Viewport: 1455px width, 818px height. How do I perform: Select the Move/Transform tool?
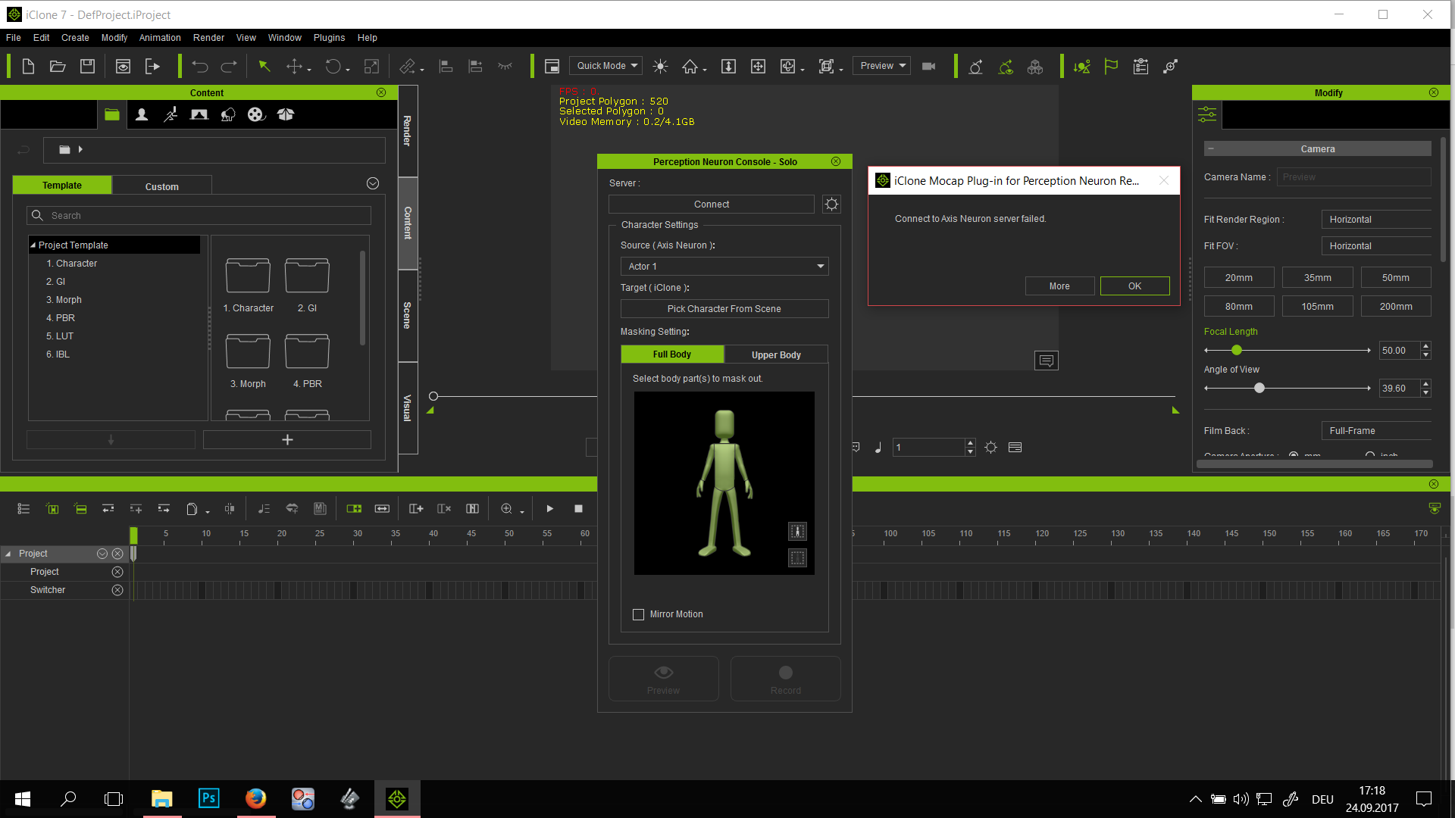pos(294,67)
